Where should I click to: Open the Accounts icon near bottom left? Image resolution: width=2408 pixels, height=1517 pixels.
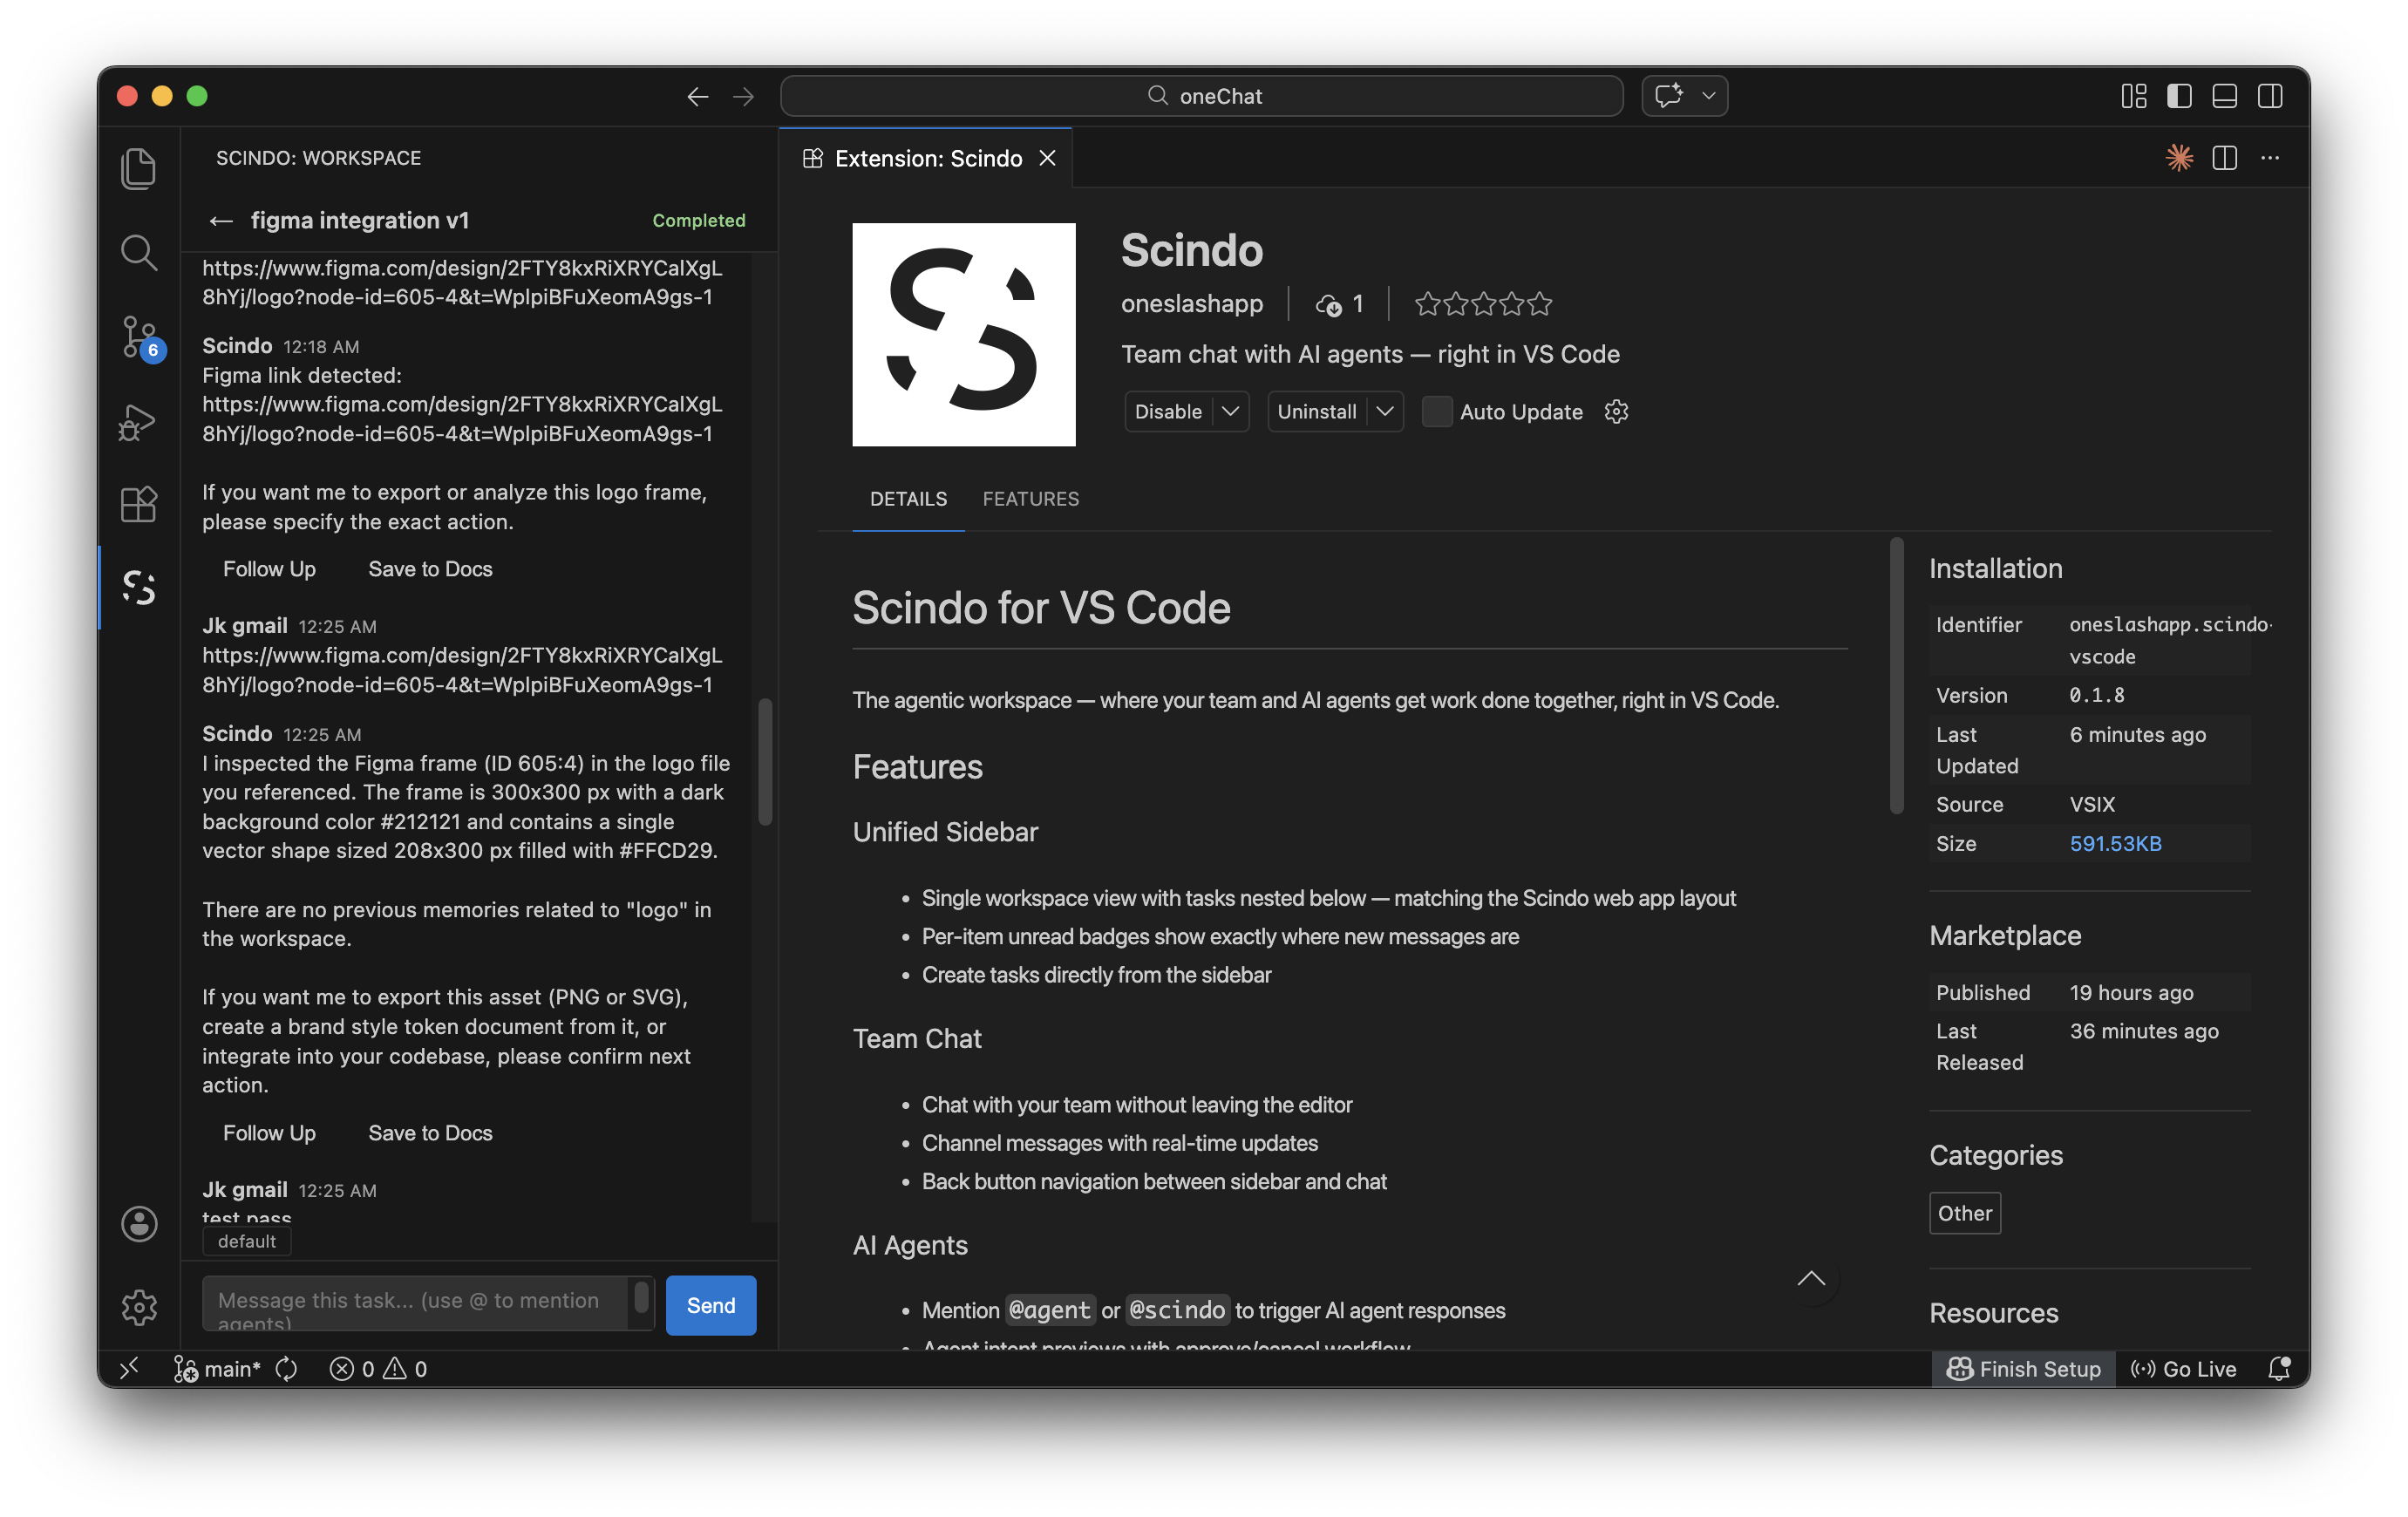click(139, 1223)
